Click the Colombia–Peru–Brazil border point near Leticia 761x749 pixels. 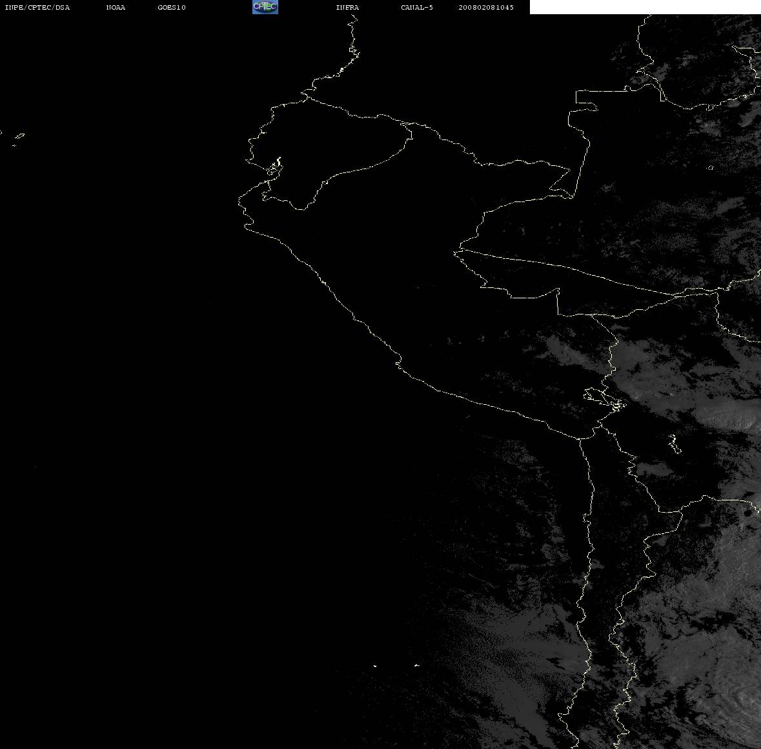tap(571, 196)
